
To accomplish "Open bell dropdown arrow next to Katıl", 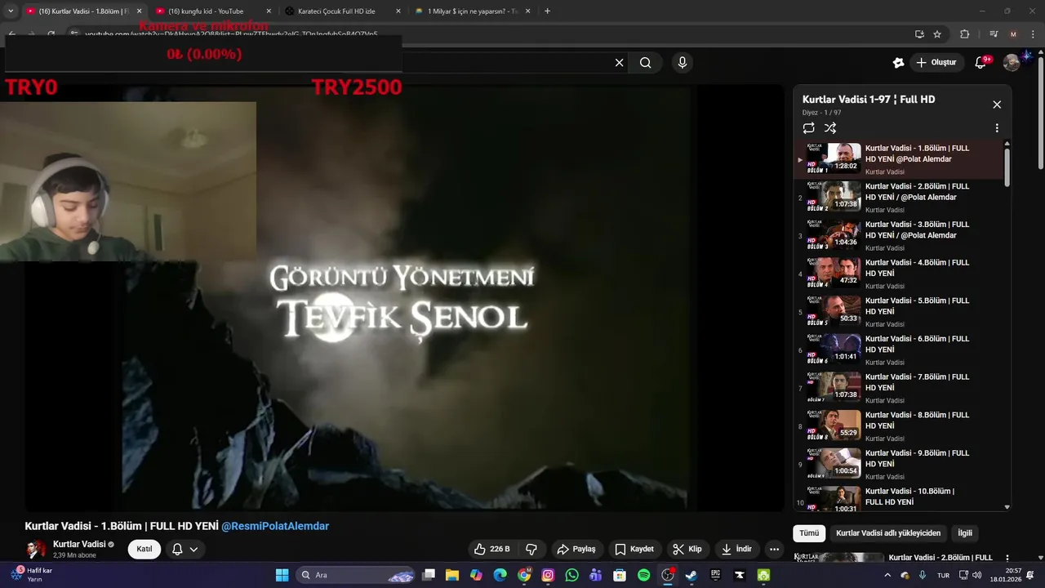I will (x=194, y=549).
